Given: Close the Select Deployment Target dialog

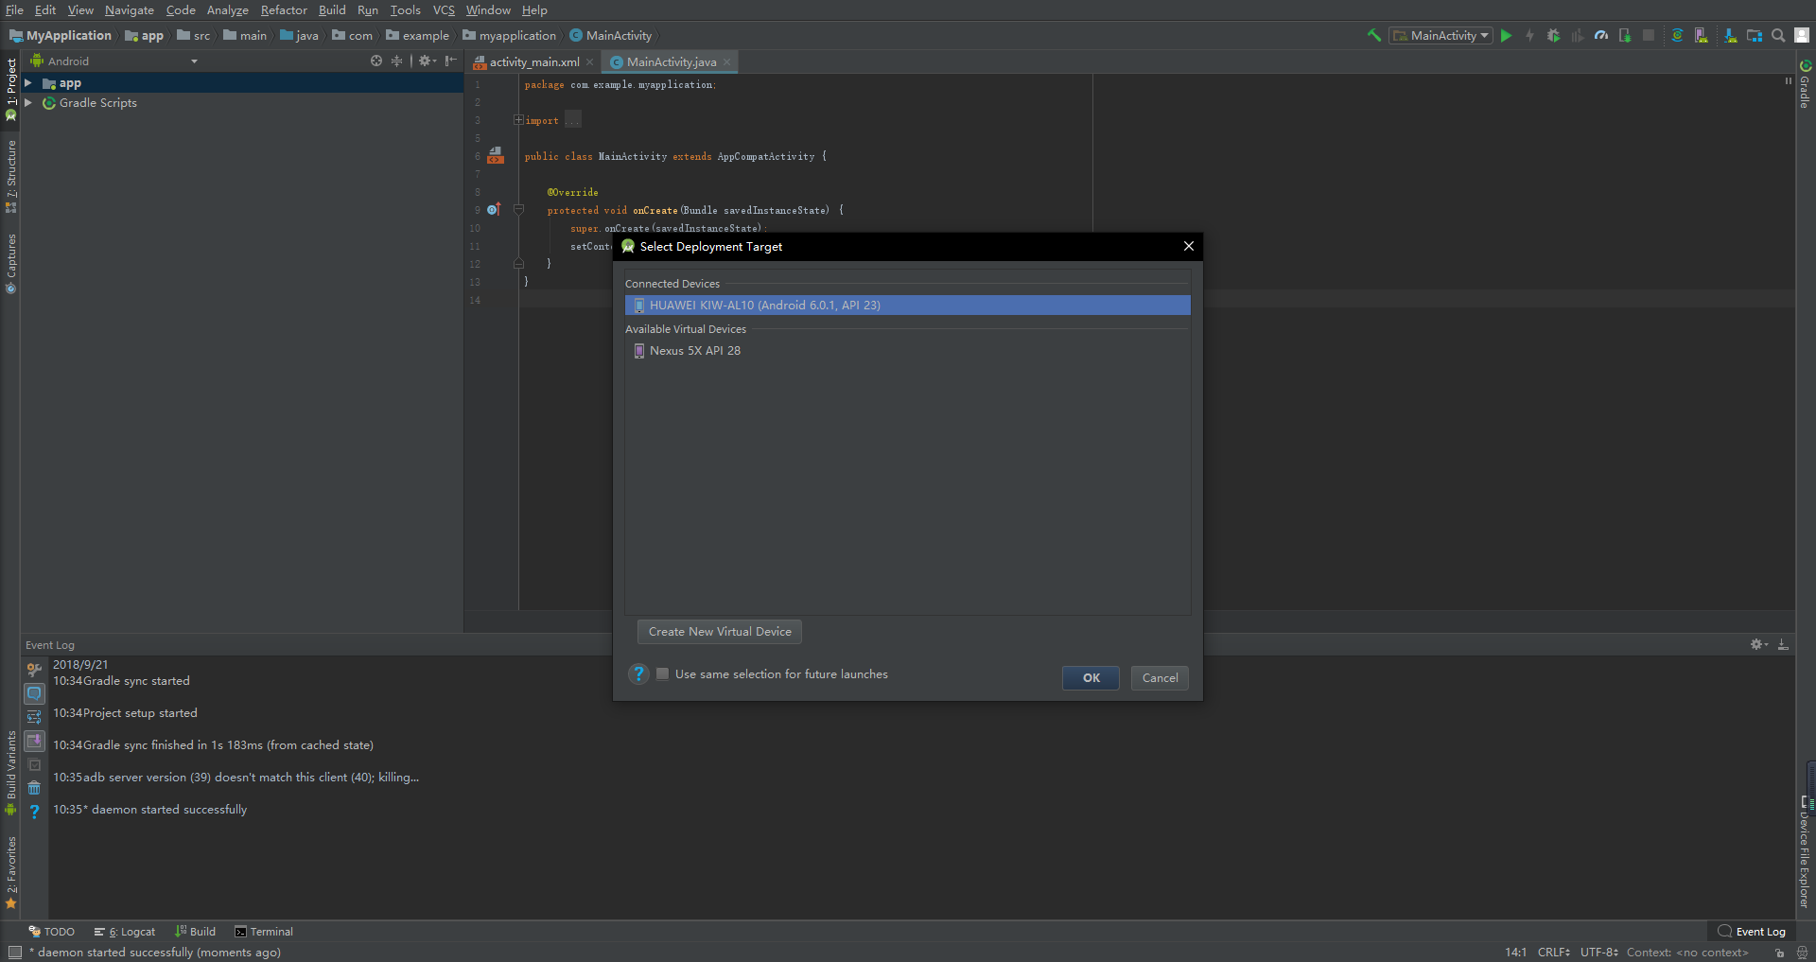Looking at the screenshot, I should pyautogui.click(x=1188, y=246).
